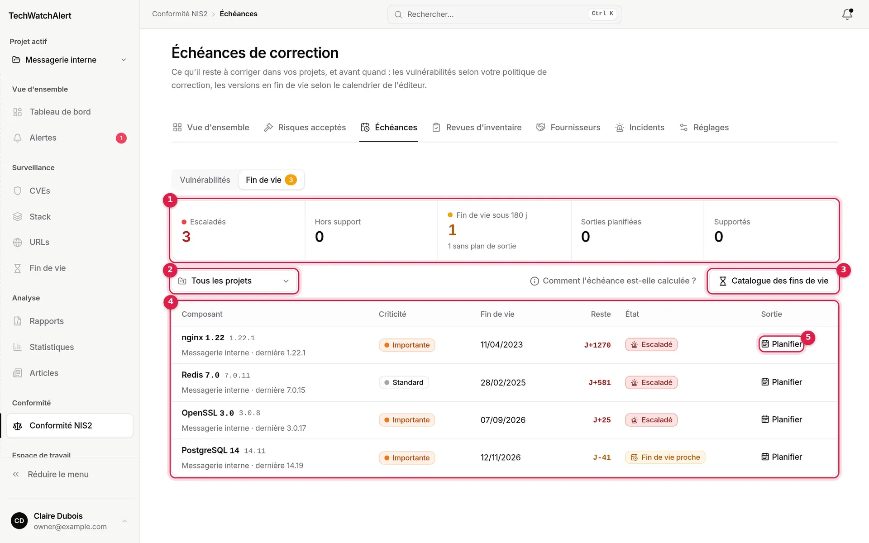Click the search magnifier icon
The height and width of the screenshot is (543, 869).
click(x=398, y=14)
